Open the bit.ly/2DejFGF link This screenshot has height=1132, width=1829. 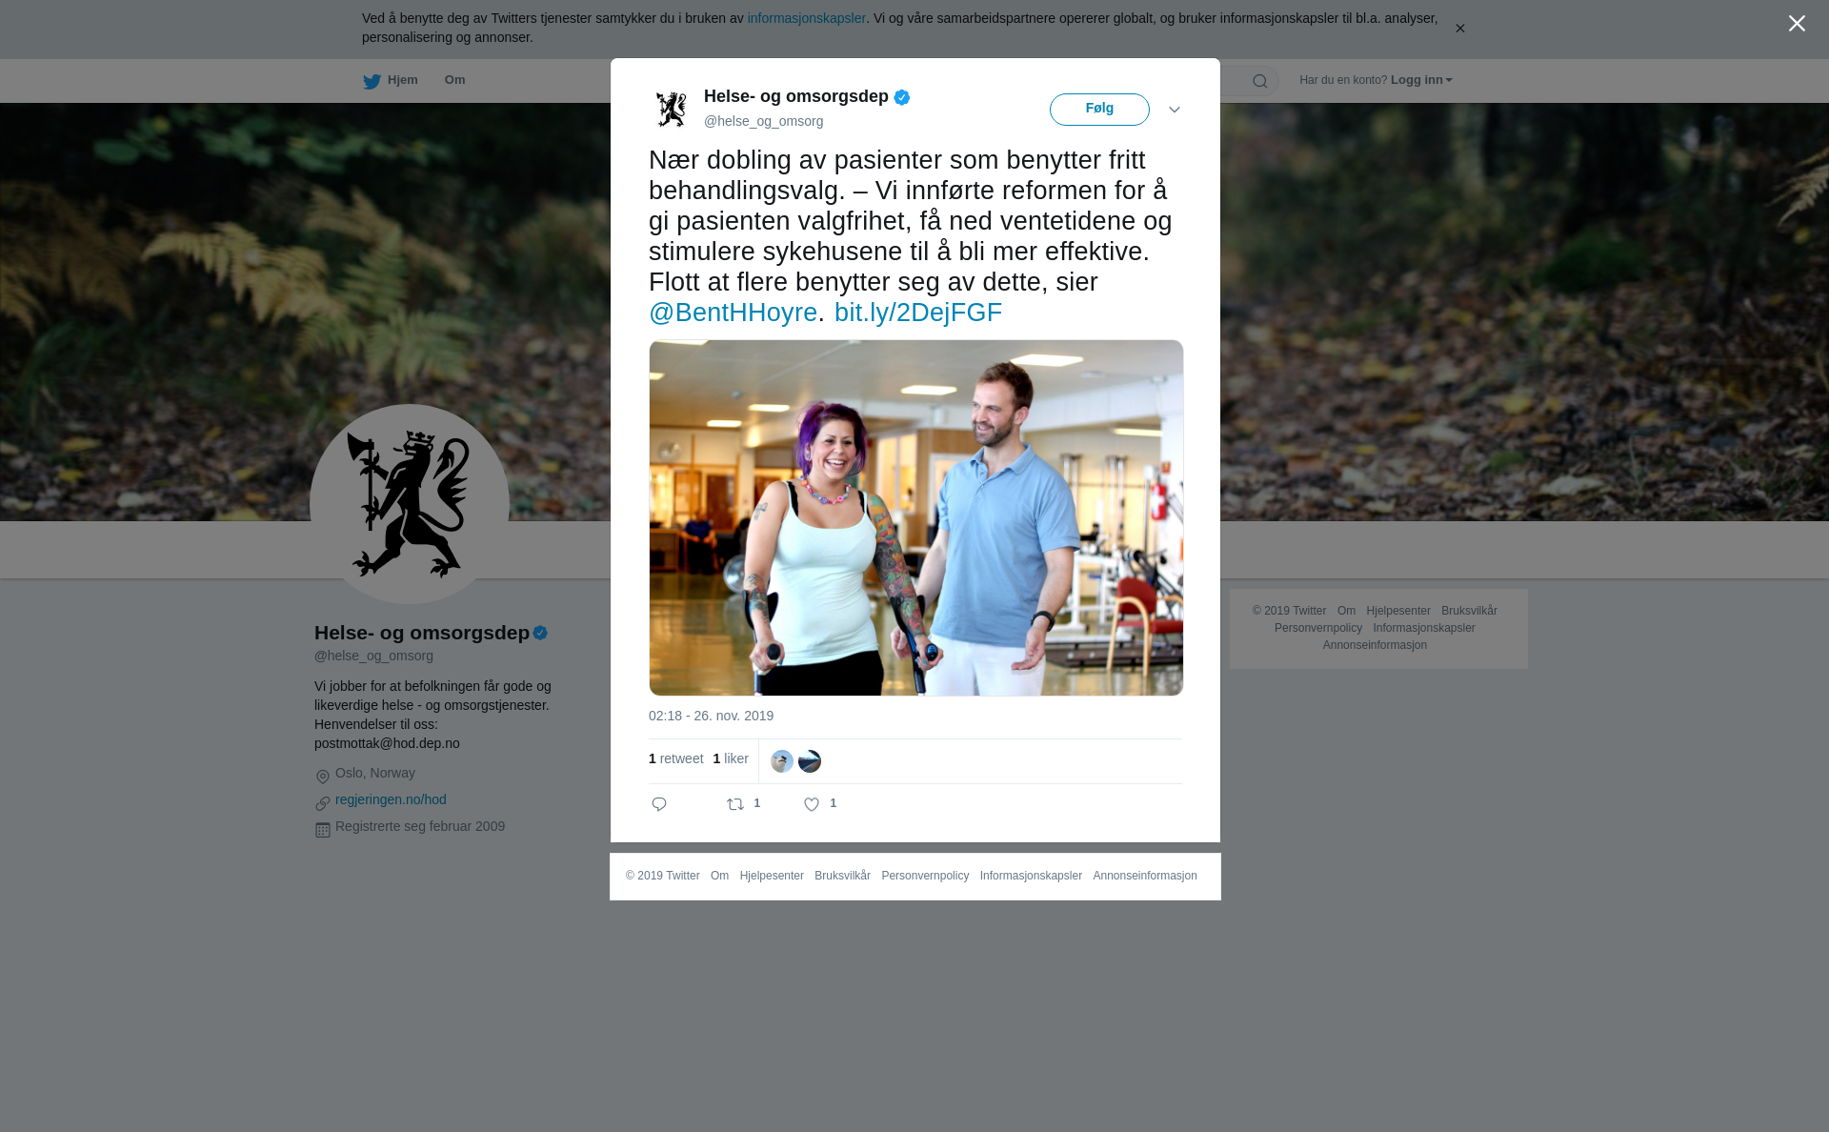[x=918, y=313]
